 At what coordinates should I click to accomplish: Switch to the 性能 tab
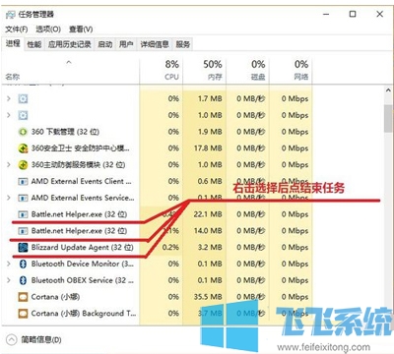tap(34, 44)
